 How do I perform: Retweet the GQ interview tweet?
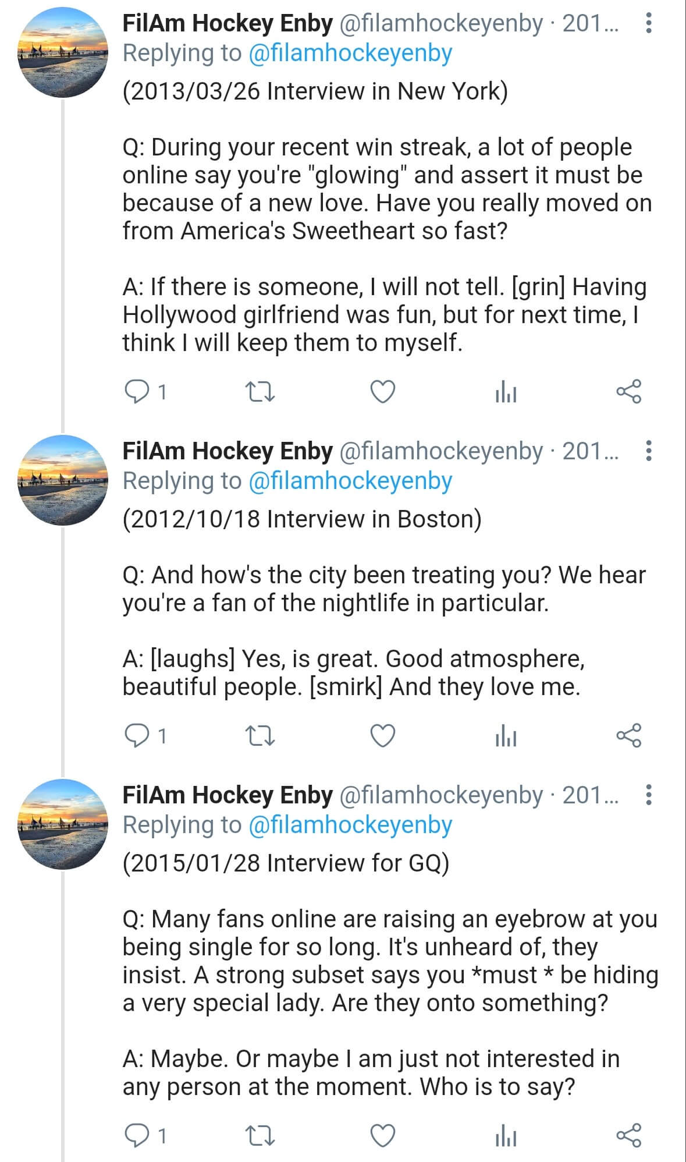tap(260, 1136)
